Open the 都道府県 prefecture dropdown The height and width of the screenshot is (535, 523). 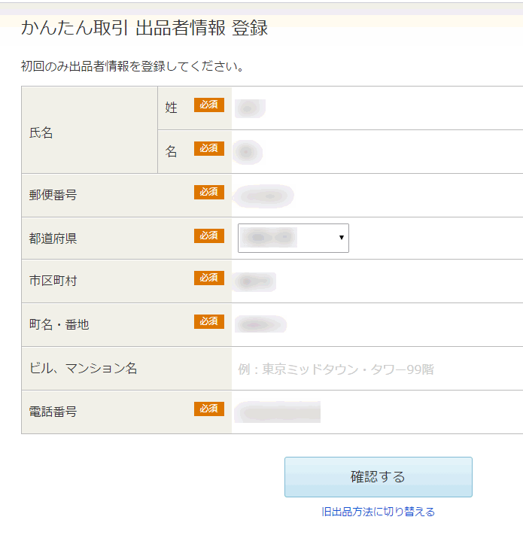(x=293, y=239)
